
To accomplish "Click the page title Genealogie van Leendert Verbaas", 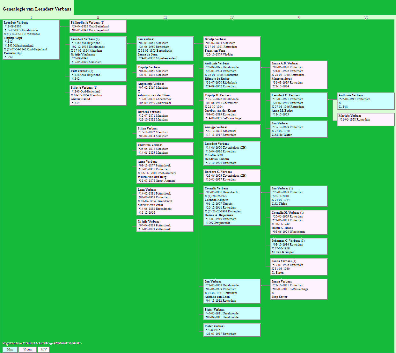I will (37, 9).
